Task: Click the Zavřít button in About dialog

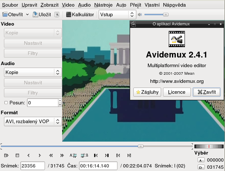Action: 206,92
